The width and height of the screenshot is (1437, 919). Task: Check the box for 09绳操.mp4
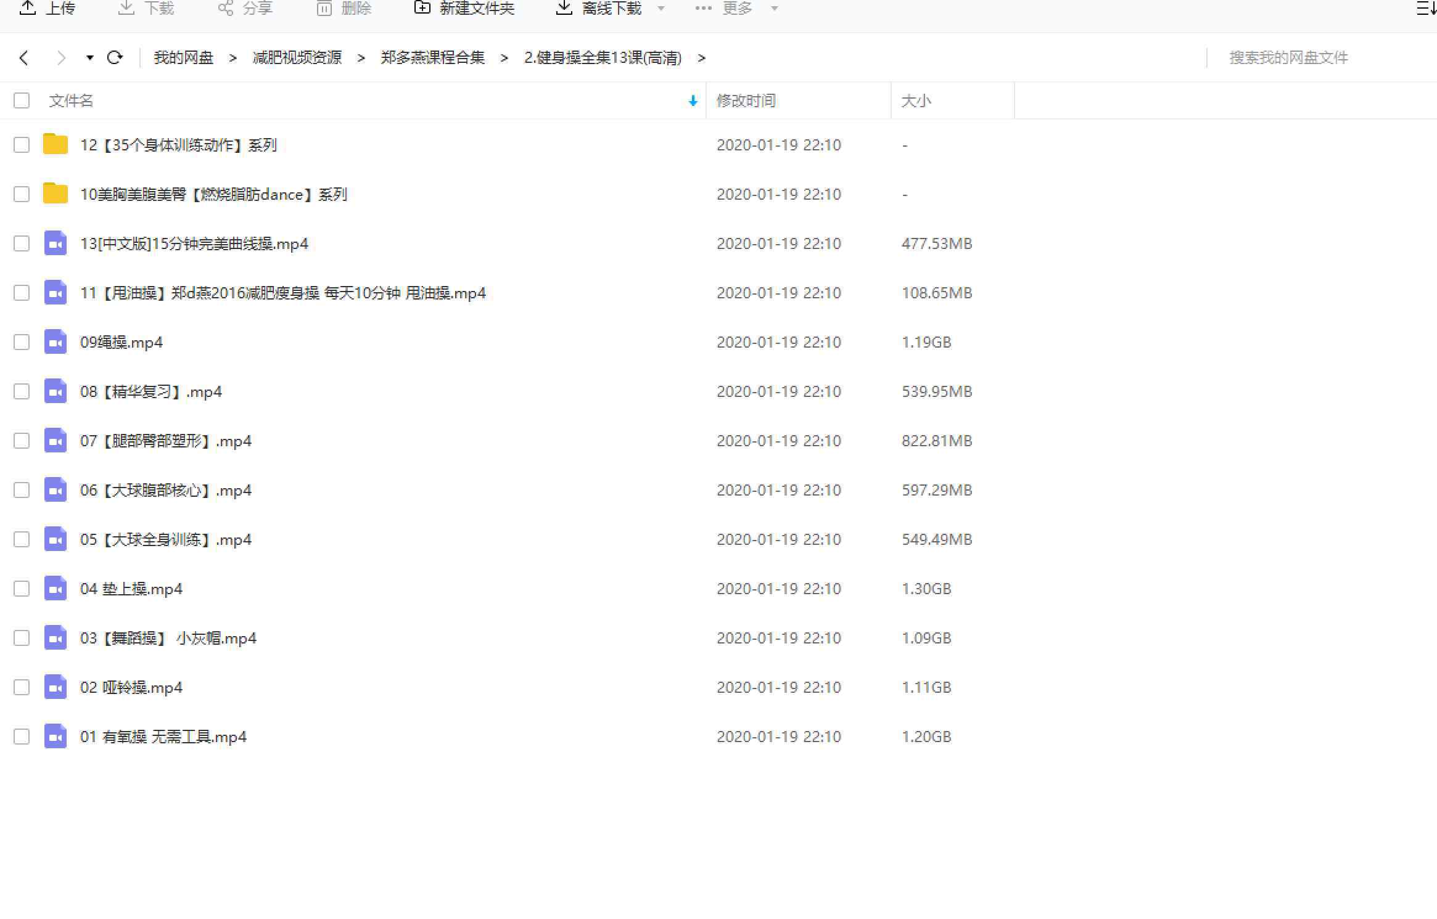tap(22, 342)
